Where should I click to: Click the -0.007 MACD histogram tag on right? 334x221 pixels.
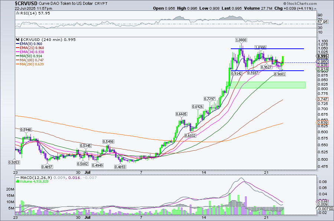(322, 209)
